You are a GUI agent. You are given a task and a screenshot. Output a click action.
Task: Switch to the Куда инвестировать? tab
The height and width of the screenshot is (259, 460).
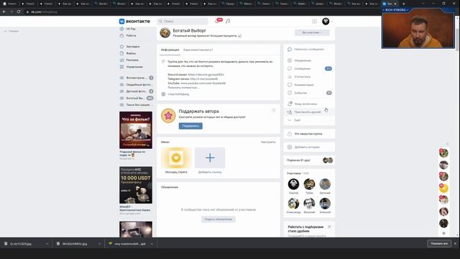click(x=198, y=50)
